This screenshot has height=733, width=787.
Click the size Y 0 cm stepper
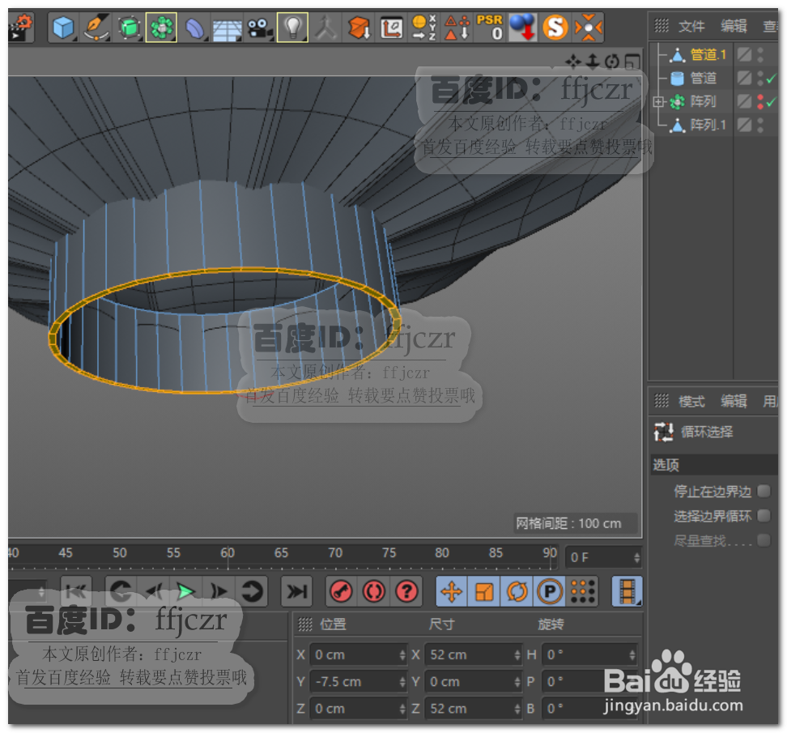[517, 682]
